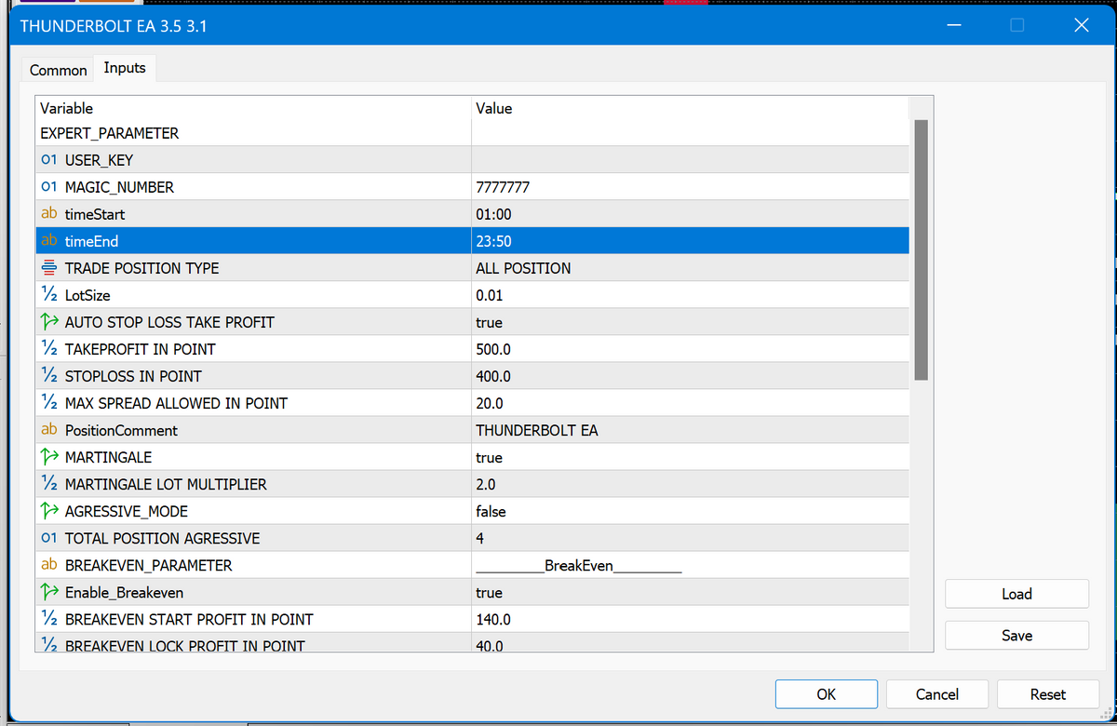Select the Inputs tab

125,68
